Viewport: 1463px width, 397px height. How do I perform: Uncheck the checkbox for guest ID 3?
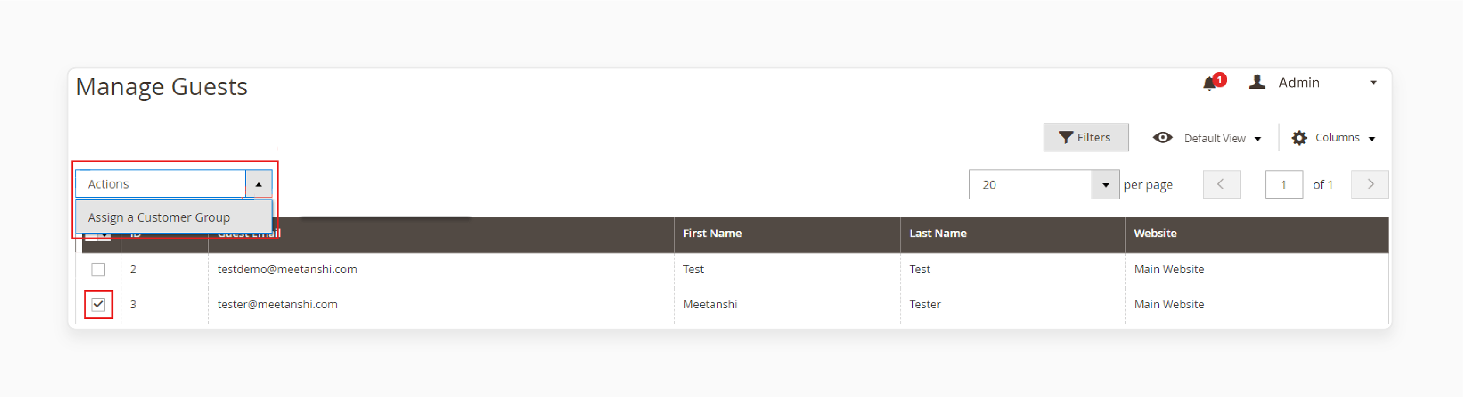coord(98,305)
